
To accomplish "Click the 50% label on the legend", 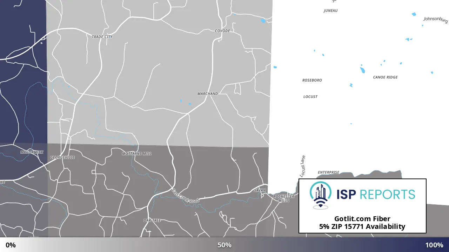I will click(x=224, y=245).
